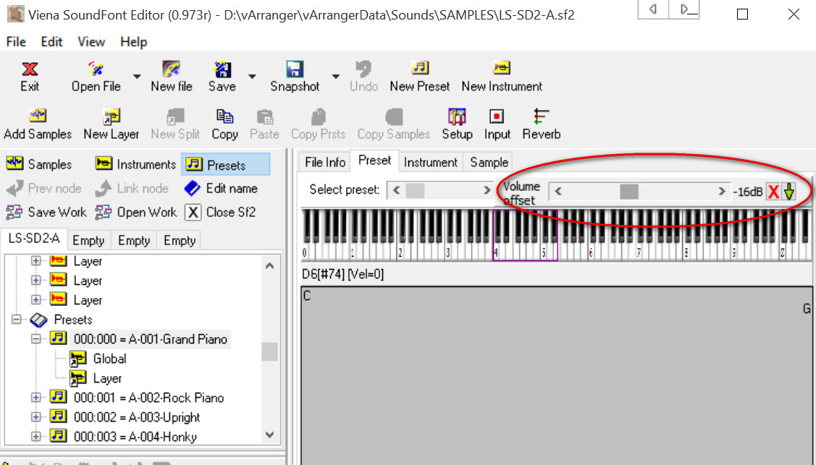The image size is (816, 465).
Task: Open the Edit menu
Action: pos(51,41)
